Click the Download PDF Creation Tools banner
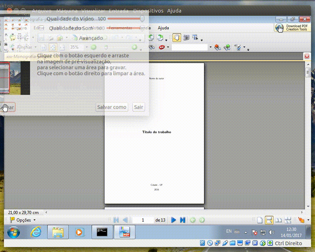 pyautogui.click(x=292, y=28)
